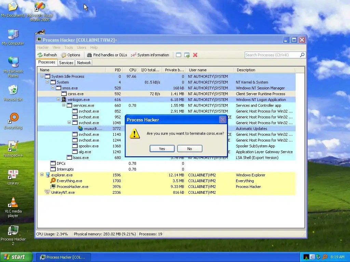Collapse the smss.exe tree node

(x=53, y=88)
